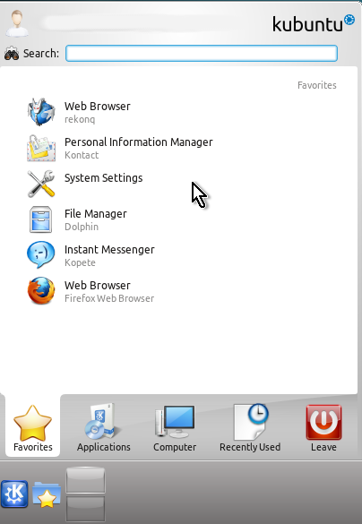The image size is (362, 524).
Task: Click "Personal Information Manager" label
Action: 138,142
